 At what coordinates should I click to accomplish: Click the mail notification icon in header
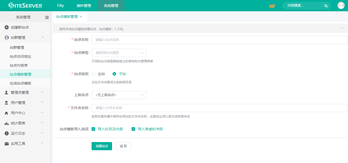[272, 6]
